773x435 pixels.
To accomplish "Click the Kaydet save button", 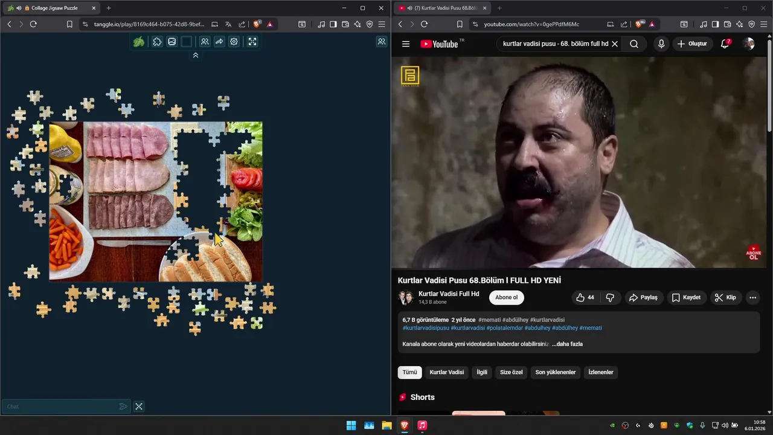I will 686,297.
